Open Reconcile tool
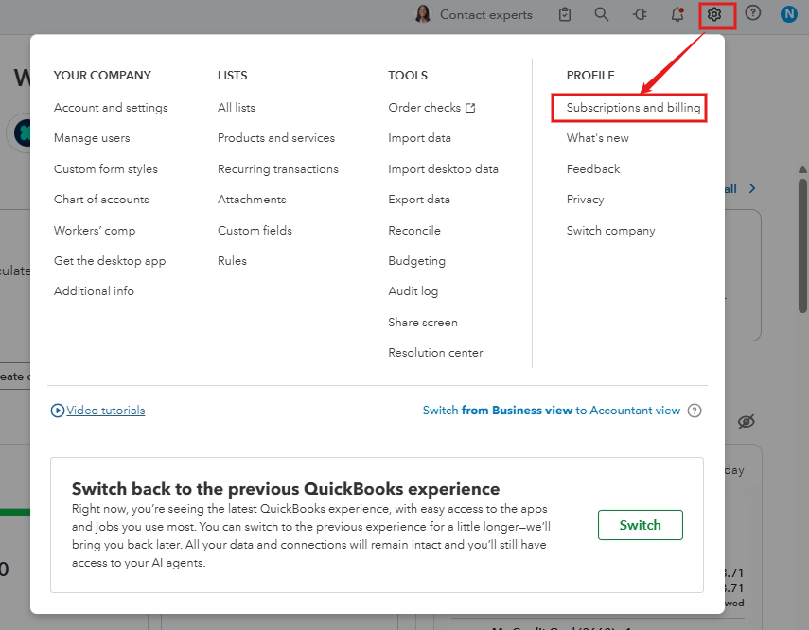Image resolution: width=809 pixels, height=630 pixels. click(x=414, y=230)
